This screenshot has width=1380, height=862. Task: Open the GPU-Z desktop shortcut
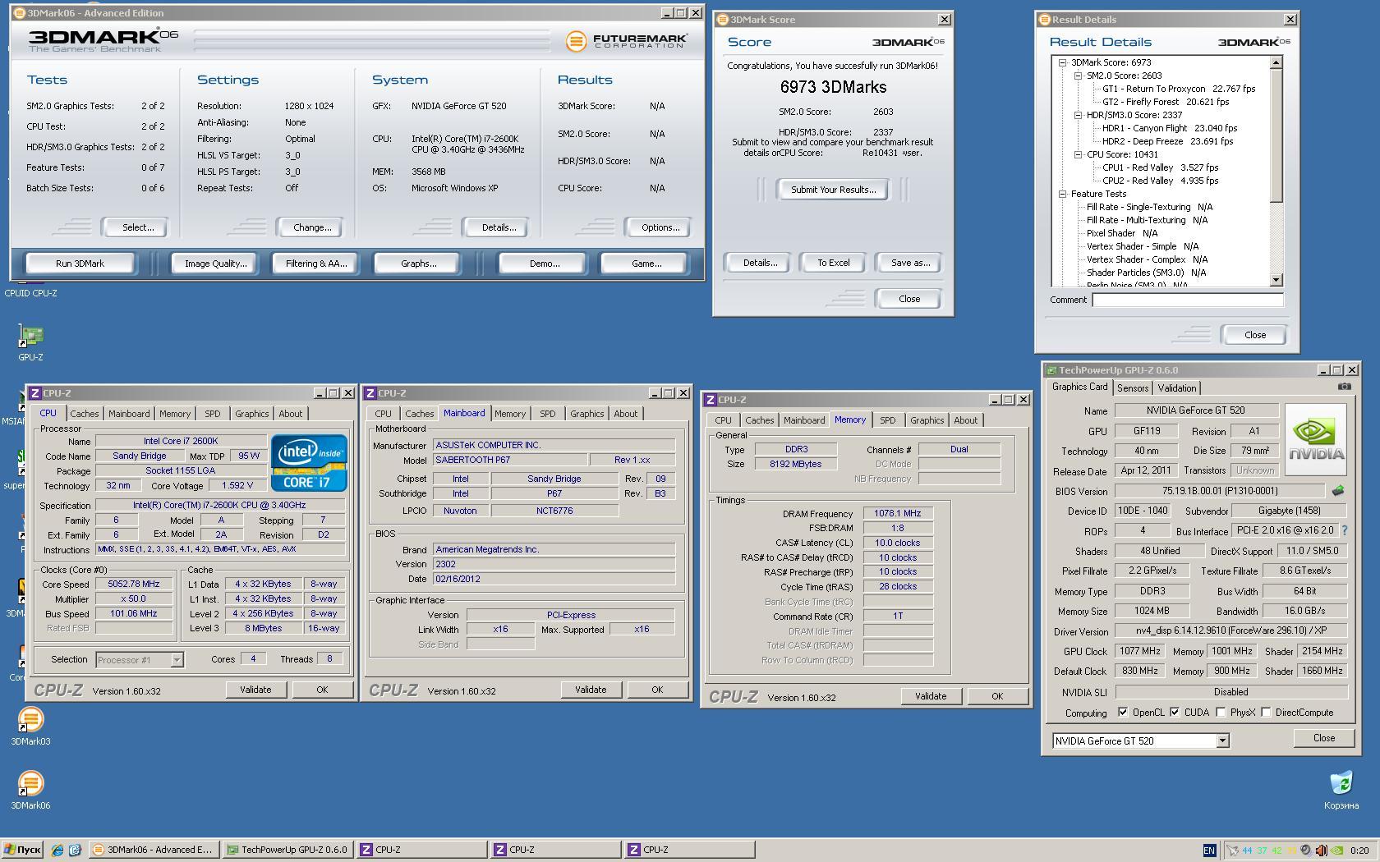click(30, 342)
